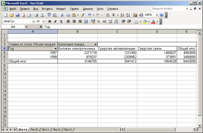Open the font size dropdown showing 10
Screen dimensions: 203x133
[44, 21]
